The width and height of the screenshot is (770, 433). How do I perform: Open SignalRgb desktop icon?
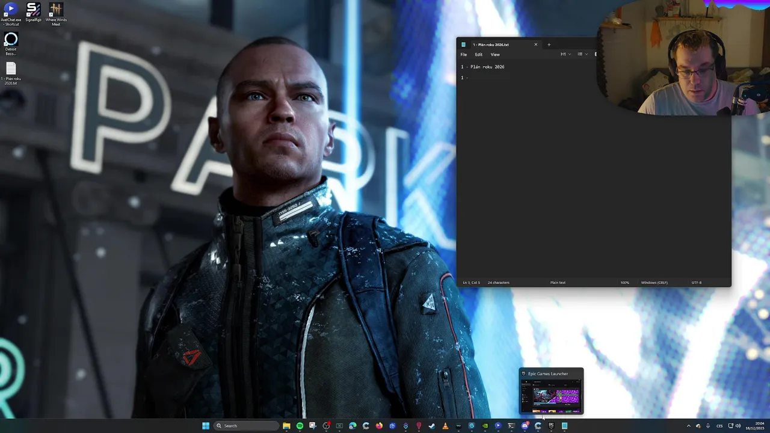click(33, 12)
